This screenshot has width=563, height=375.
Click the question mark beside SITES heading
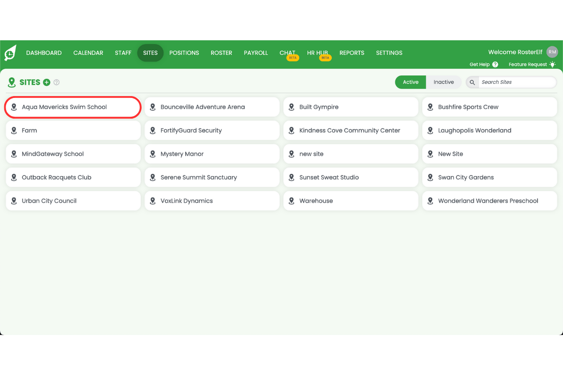pyautogui.click(x=57, y=82)
